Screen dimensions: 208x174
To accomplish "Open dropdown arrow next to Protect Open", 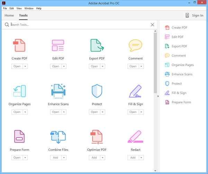I will pos(103,112).
